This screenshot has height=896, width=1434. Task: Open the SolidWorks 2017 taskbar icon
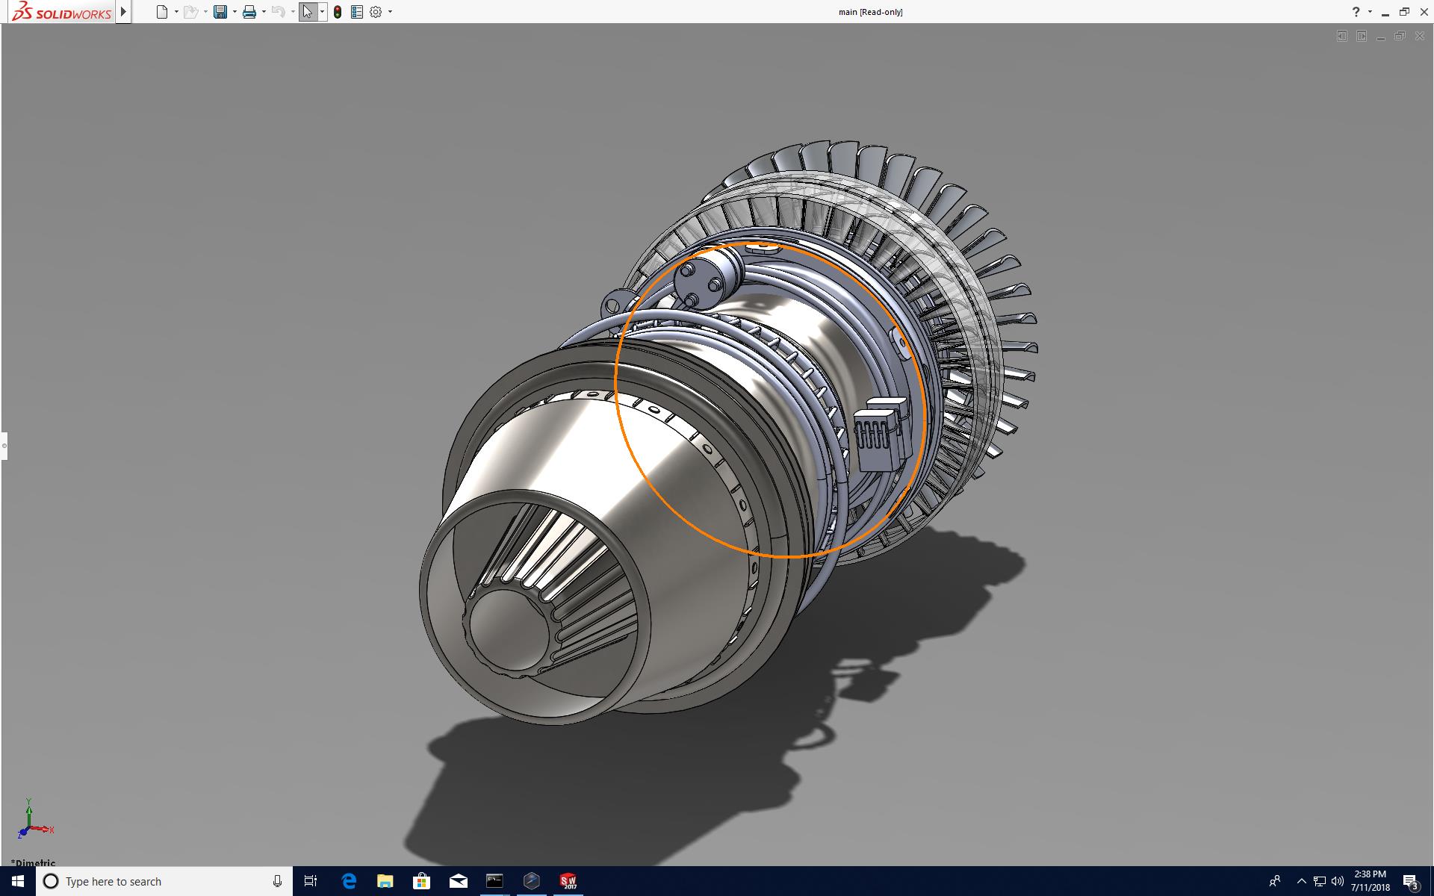coord(568,881)
